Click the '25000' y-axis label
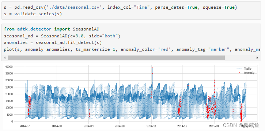265x131 pixels. point(9,87)
